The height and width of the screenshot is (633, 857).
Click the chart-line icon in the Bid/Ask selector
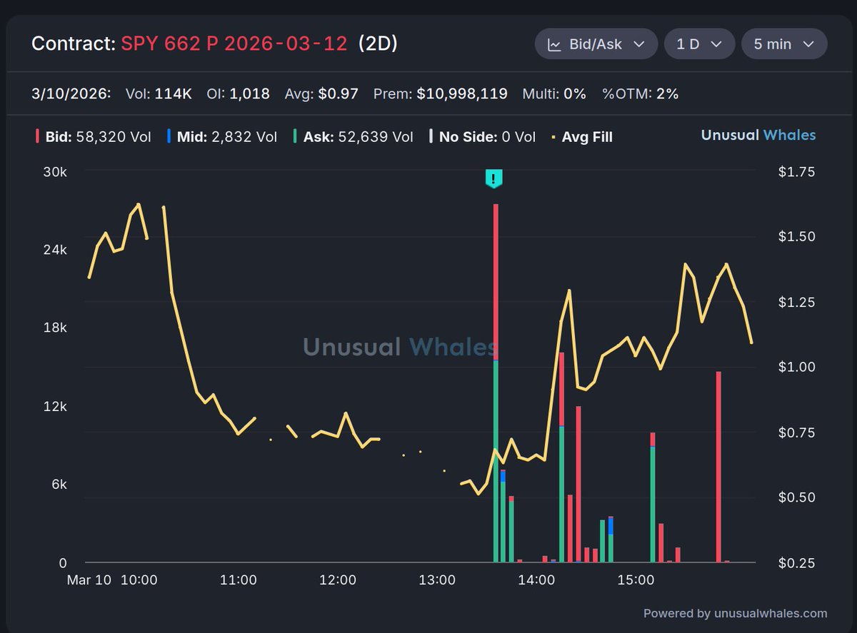pyautogui.click(x=553, y=44)
